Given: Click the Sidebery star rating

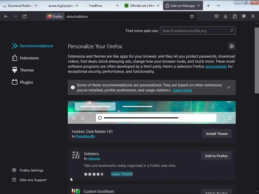Looking at the screenshot, I should (x=94, y=174).
